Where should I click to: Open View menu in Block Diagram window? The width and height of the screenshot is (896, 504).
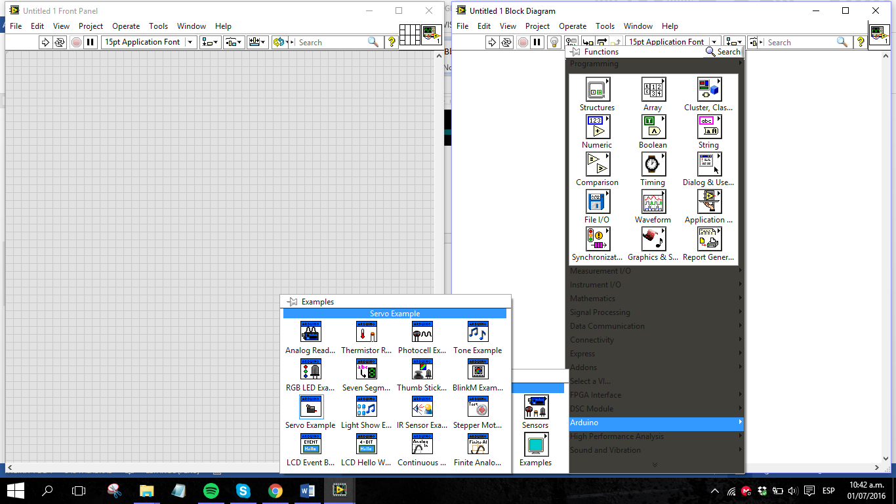pos(508,26)
